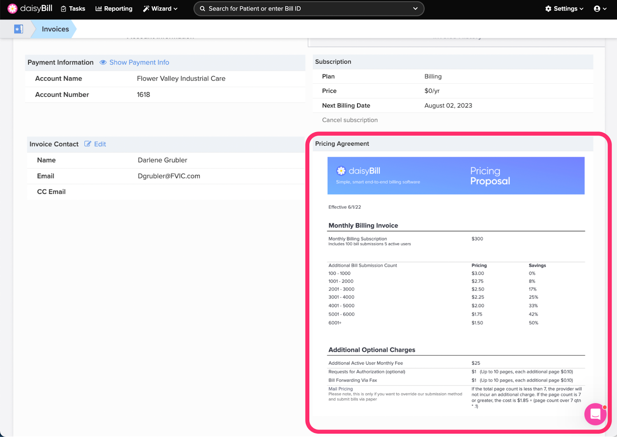Expand the search bar dropdown arrow
The width and height of the screenshot is (617, 437).
[415, 8]
